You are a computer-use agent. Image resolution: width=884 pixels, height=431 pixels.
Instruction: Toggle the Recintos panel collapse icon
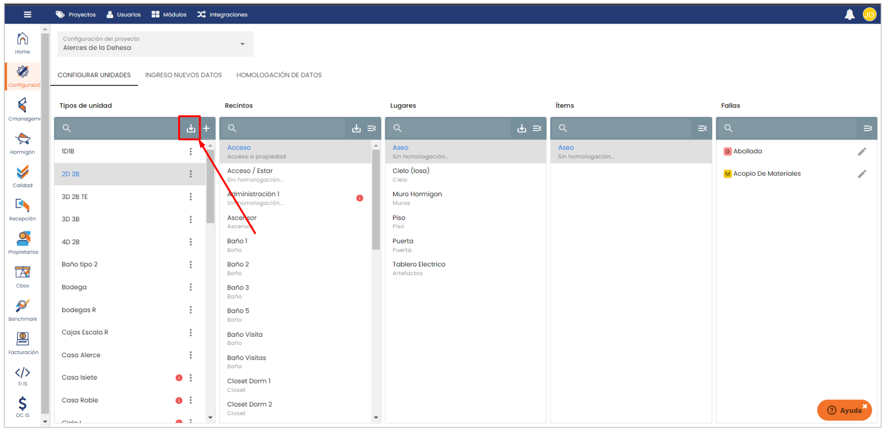point(372,128)
